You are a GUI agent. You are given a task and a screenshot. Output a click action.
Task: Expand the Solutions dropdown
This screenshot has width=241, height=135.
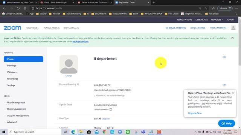[33, 28]
